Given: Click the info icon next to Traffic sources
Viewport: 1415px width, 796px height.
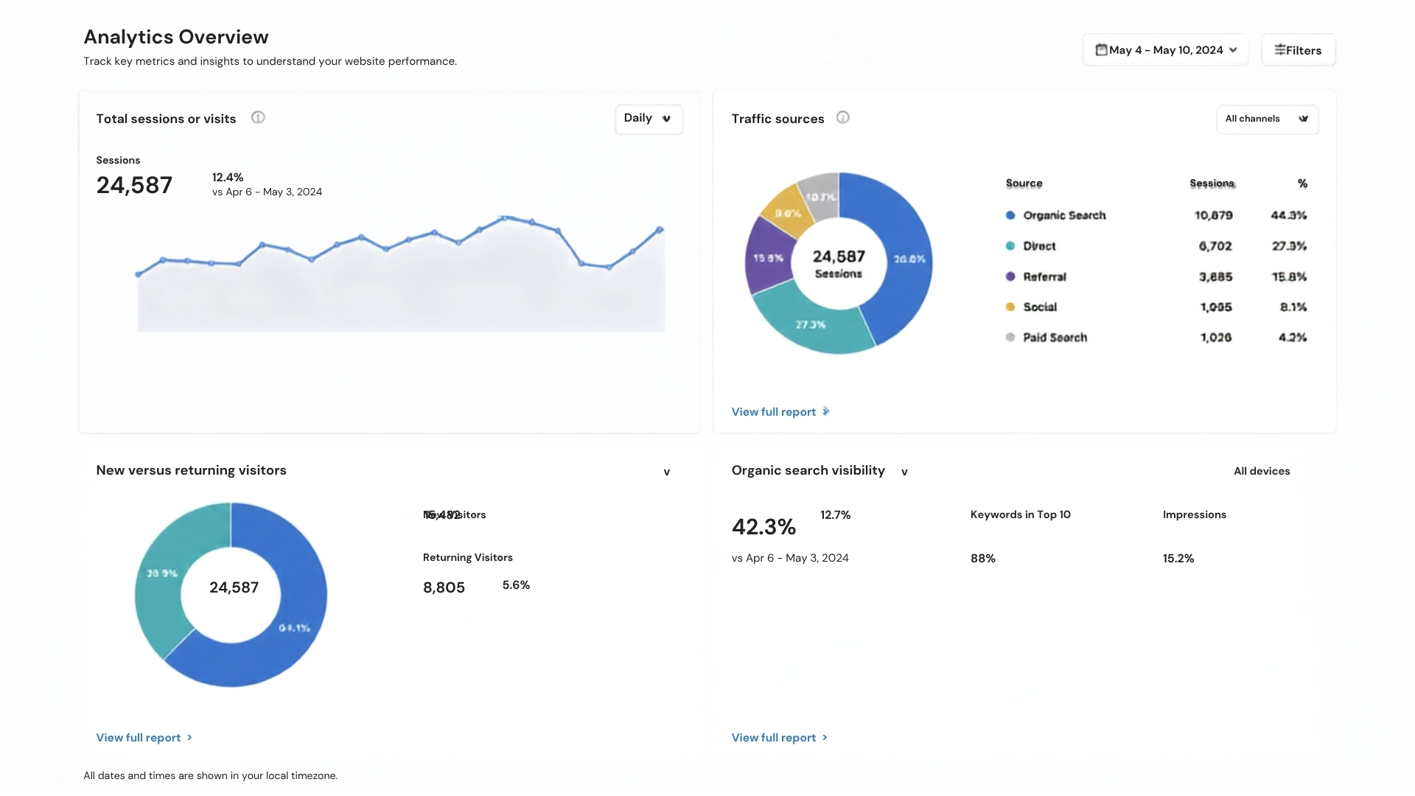Looking at the screenshot, I should 843,118.
